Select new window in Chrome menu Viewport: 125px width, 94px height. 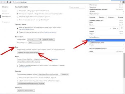pos(105,7)
